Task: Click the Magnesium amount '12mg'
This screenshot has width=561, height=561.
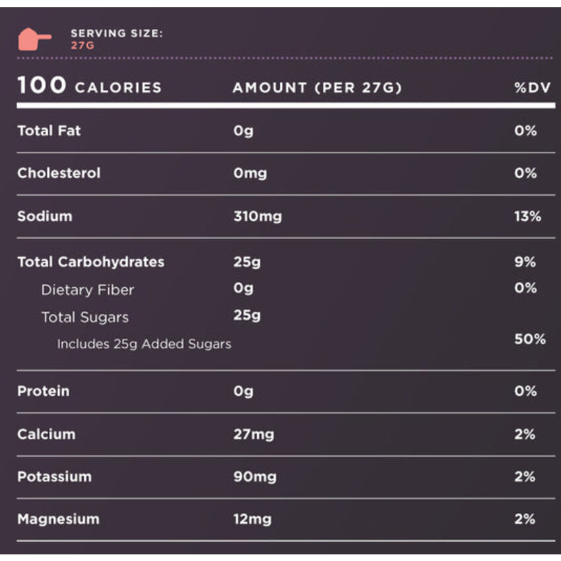Action: point(252,519)
